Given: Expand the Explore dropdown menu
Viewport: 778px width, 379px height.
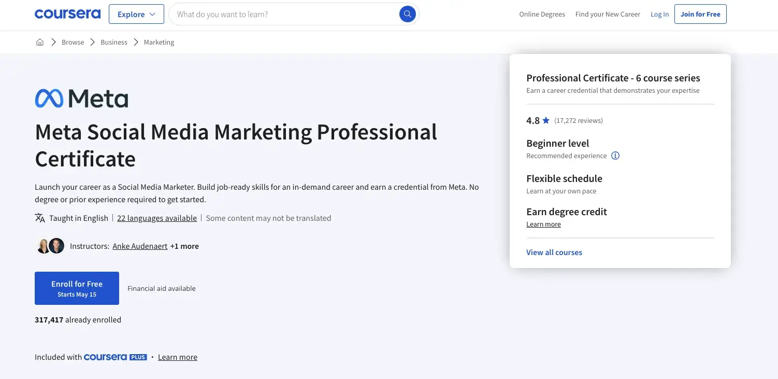Looking at the screenshot, I should coord(136,14).
